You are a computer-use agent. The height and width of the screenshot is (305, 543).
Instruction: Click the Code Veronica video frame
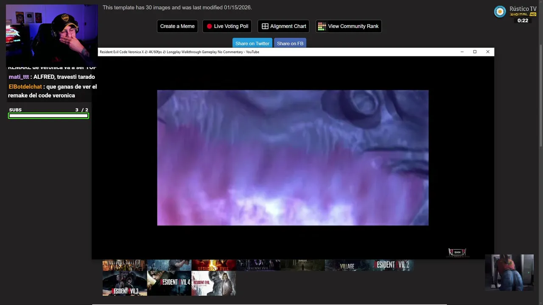(x=293, y=158)
